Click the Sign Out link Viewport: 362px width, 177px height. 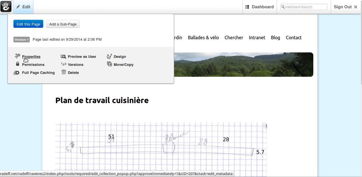pyautogui.click(x=346, y=7)
